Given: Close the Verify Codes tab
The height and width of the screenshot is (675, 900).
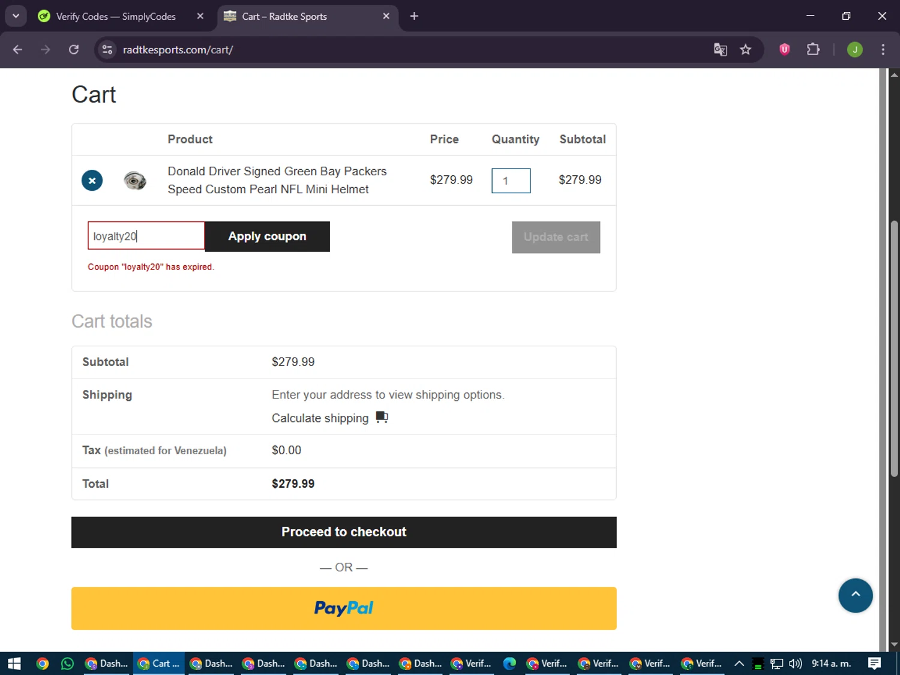Looking at the screenshot, I should [x=200, y=16].
